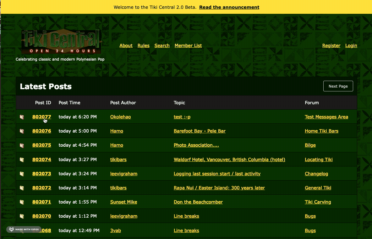
Task: Click the post icon beside post 802071
Action: (22, 202)
